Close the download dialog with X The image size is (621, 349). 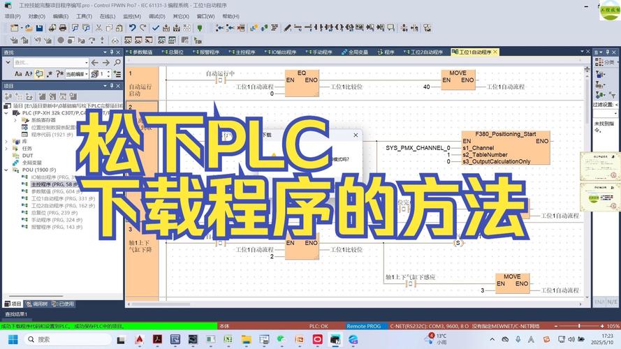[356, 135]
